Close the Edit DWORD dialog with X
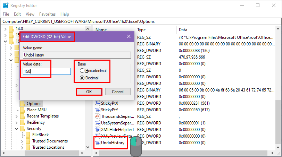282x157 pixels. tap(129, 36)
